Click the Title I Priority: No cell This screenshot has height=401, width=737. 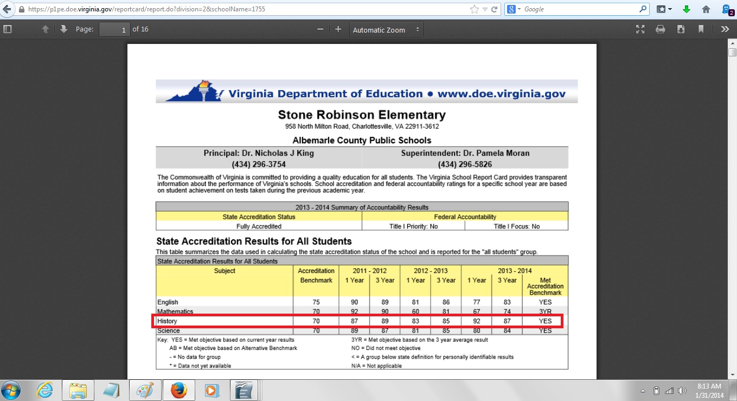(x=413, y=226)
